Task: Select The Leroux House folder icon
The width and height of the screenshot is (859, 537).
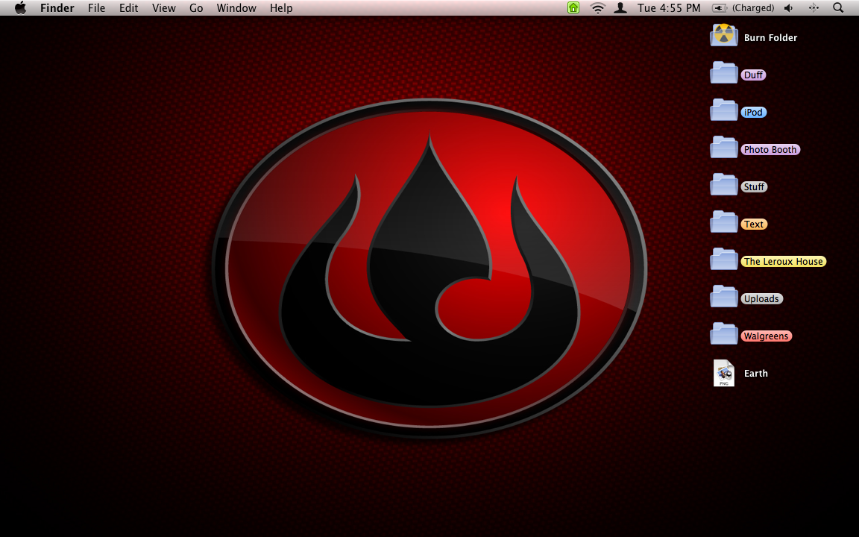Action: tap(724, 260)
